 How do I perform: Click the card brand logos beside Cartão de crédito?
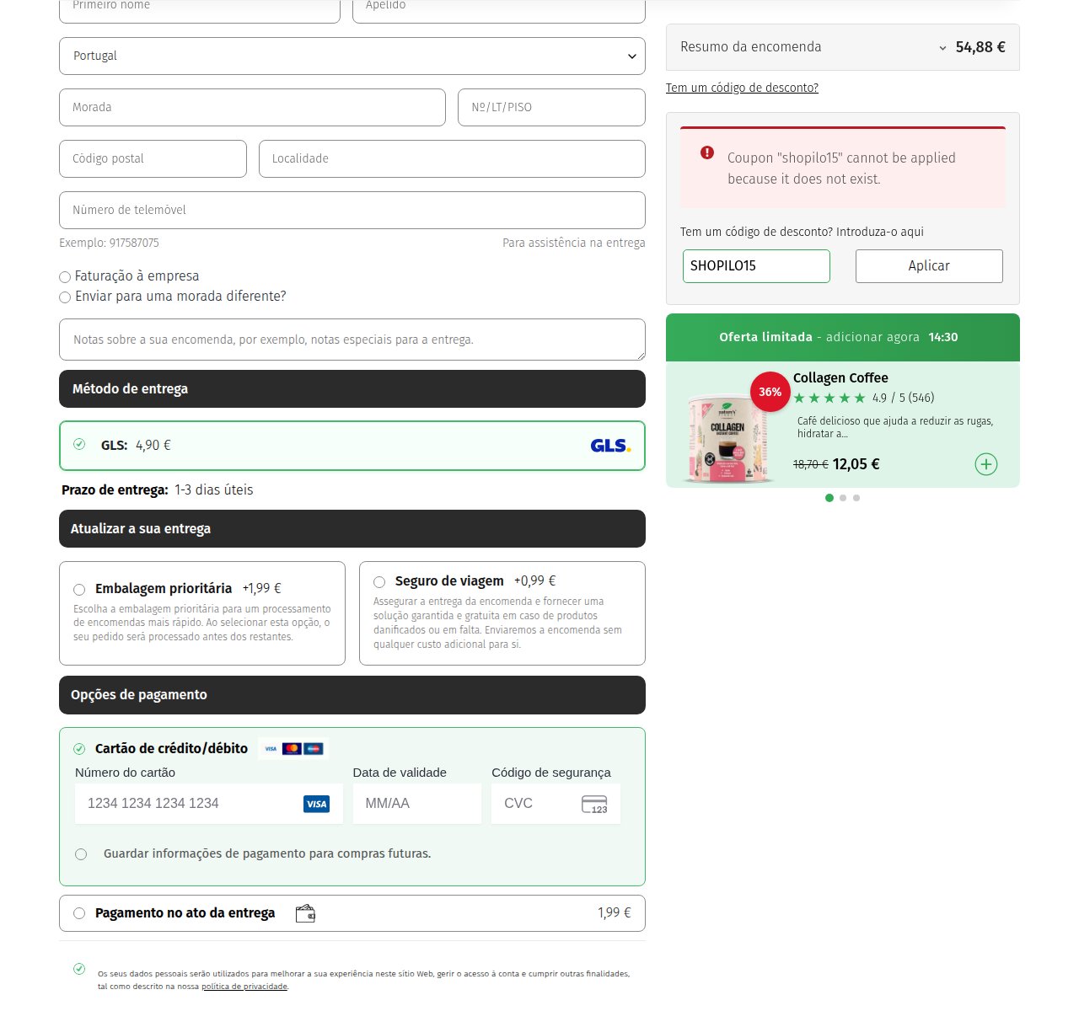[292, 748]
